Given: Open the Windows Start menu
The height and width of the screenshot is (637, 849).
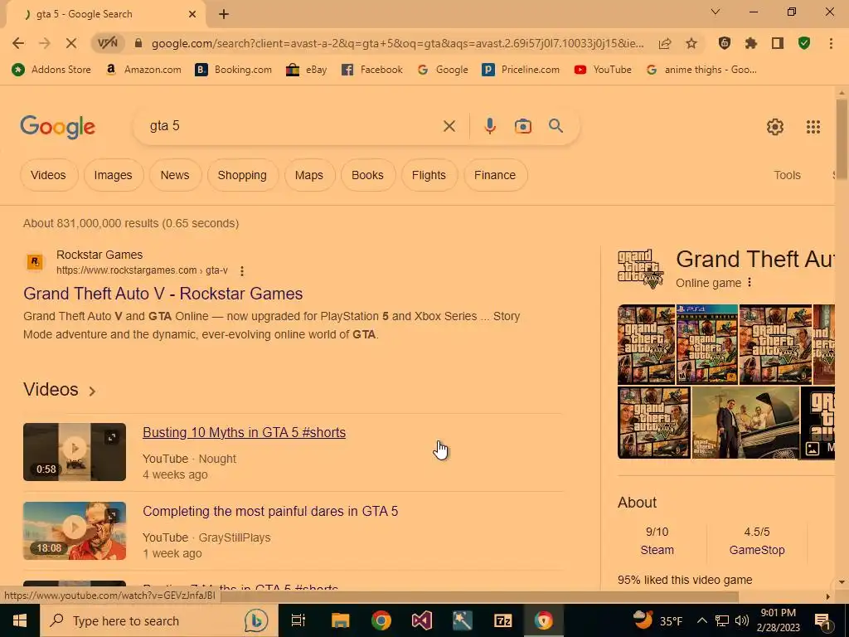Looking at the screenshot, I should [20, 620].
